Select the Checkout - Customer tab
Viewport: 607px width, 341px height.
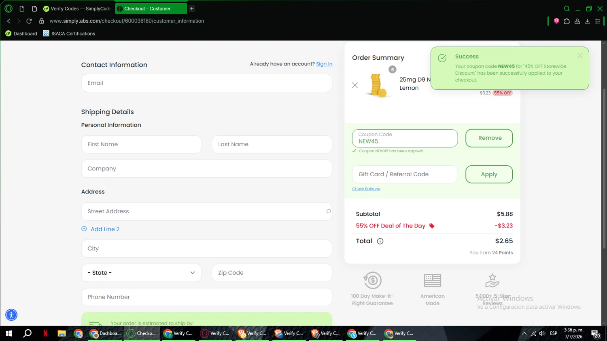point(151,8)
